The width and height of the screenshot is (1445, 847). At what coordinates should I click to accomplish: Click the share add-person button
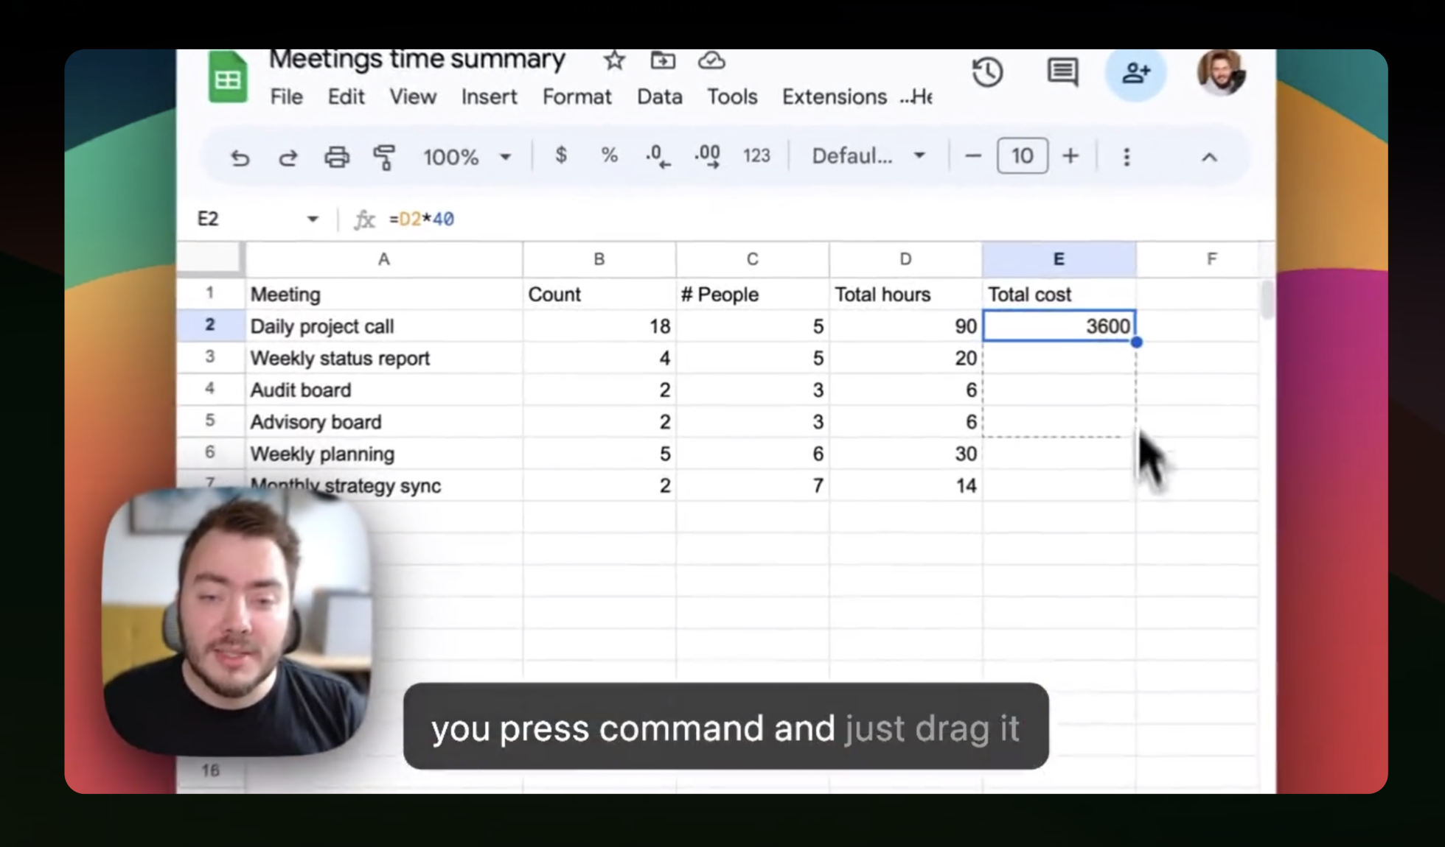[x=1135, y=72]
